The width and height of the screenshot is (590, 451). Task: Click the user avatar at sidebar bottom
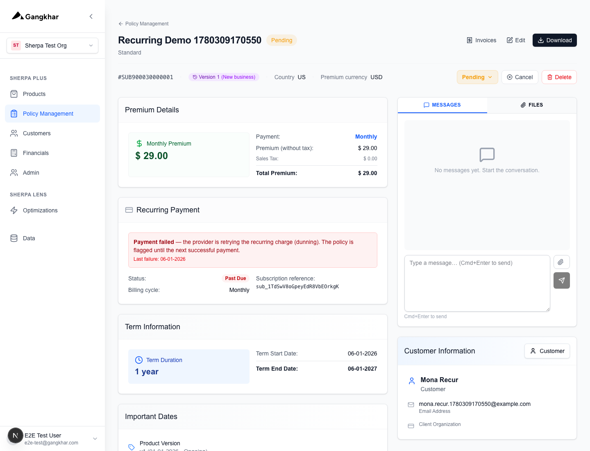point(16,435)
